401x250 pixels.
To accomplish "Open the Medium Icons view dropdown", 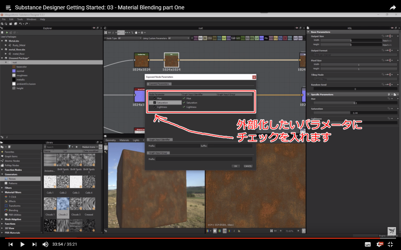I will pyautogui.click(x=90, y=147).
